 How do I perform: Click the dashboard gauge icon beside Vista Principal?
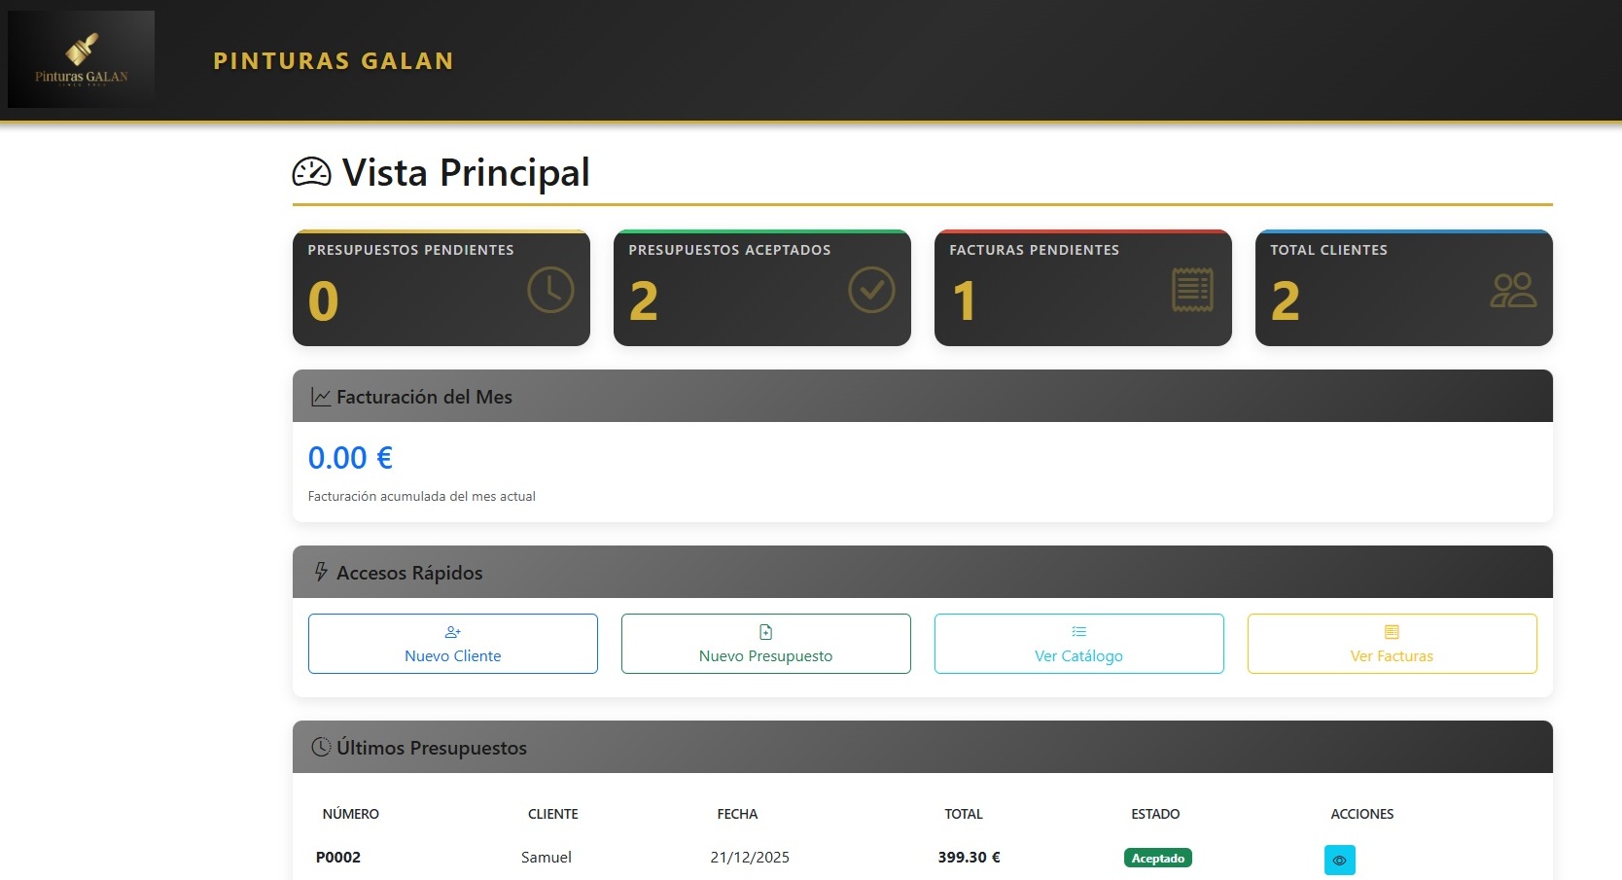(312, 172)
